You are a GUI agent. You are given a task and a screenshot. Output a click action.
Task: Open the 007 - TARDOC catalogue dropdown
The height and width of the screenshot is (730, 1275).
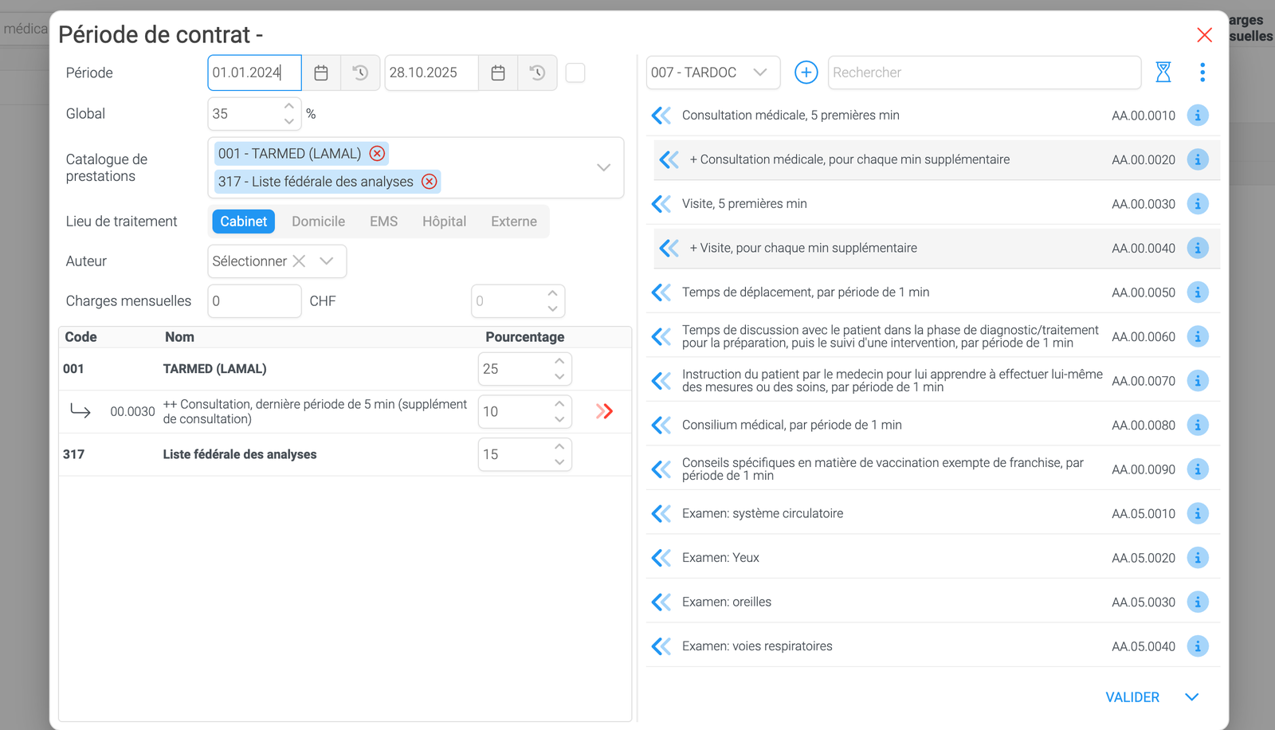click(713, 73)
